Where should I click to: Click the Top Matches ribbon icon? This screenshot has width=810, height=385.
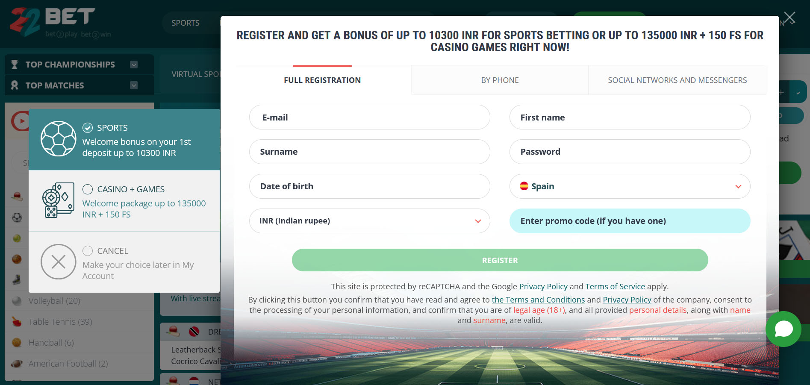[x=15, y=85]
